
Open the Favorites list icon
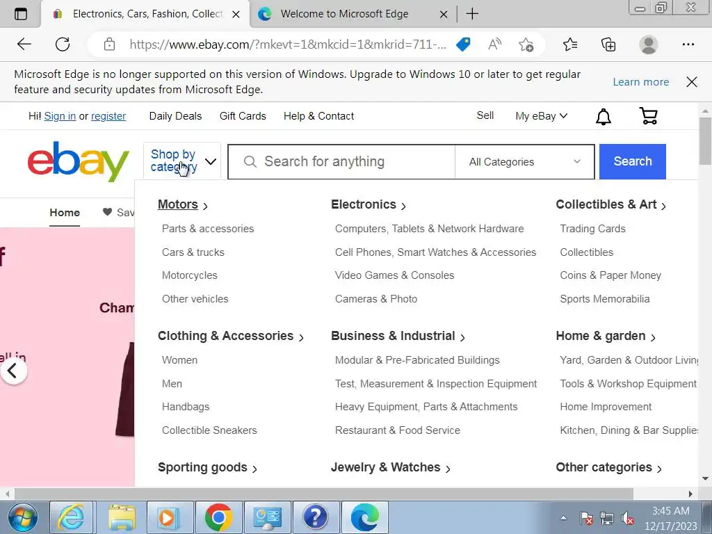point(570,44)
